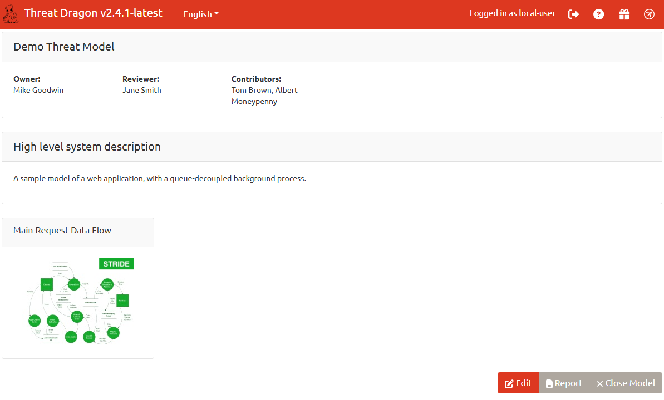
Task: Click the Threat Dragon logo icon
Action: [11, 14]
